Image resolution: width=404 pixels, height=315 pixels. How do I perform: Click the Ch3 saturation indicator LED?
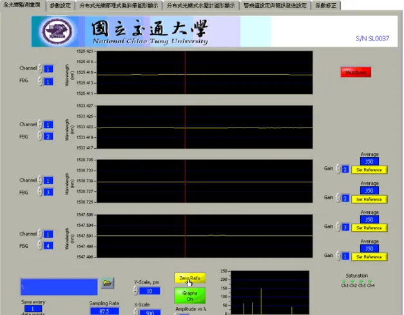pyautogui.click(x=361, y=282)
